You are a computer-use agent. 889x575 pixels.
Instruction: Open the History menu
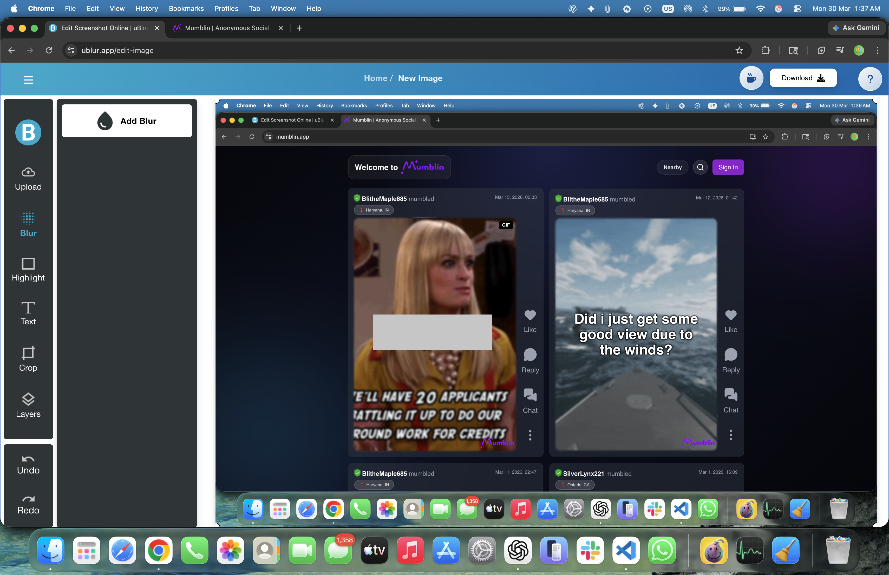click(146, 8)
